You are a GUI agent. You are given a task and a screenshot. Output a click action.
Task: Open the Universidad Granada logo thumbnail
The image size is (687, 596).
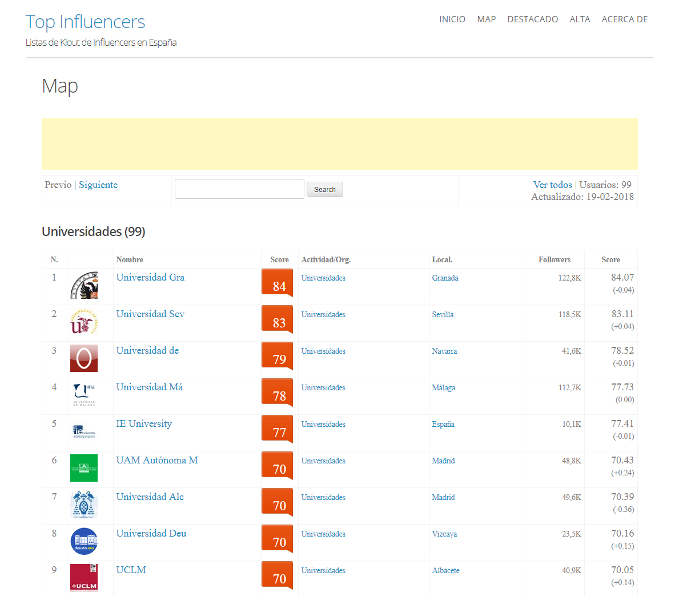click(84, 285)
